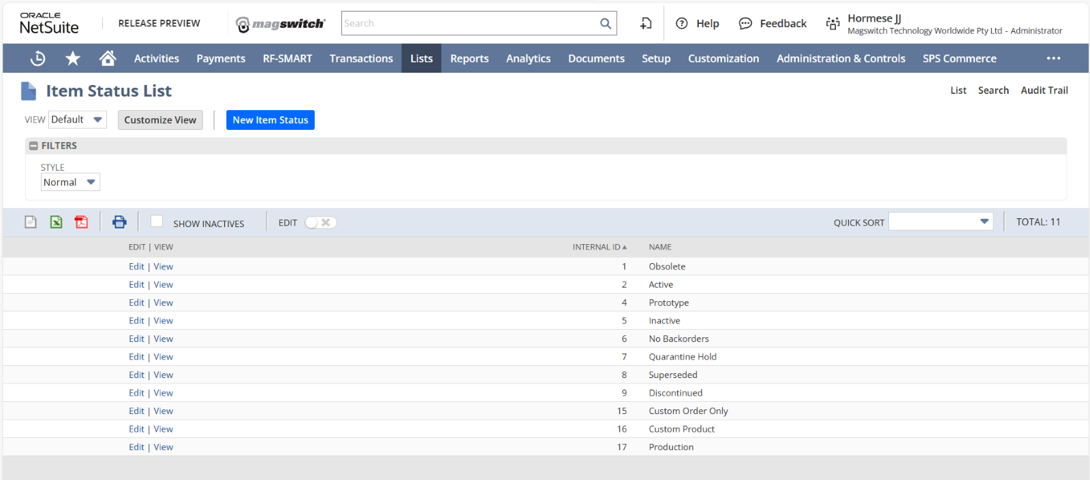Export list as PDF icon
Viewport: 1090px width, 480px height.
pyautogui.click(x=81, y=222)
